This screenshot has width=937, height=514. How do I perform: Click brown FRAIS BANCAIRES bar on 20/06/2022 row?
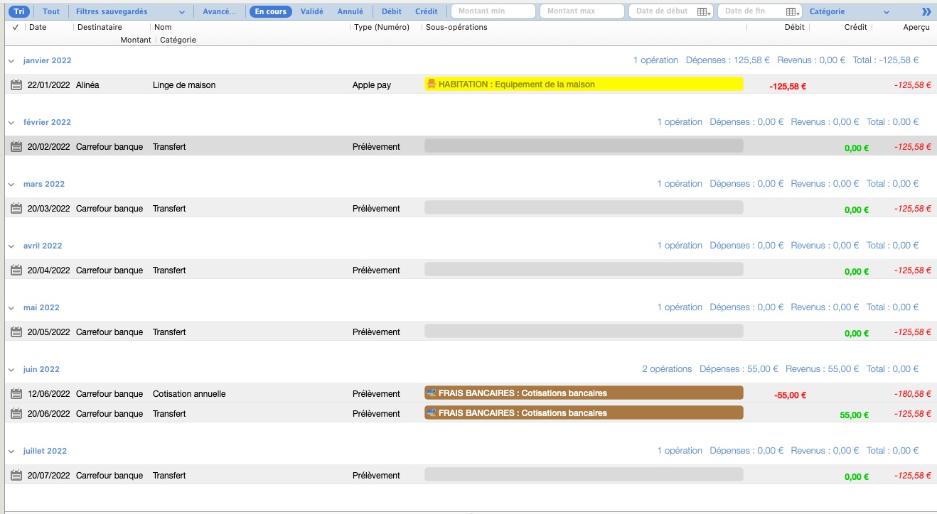(x=584, y=412)
